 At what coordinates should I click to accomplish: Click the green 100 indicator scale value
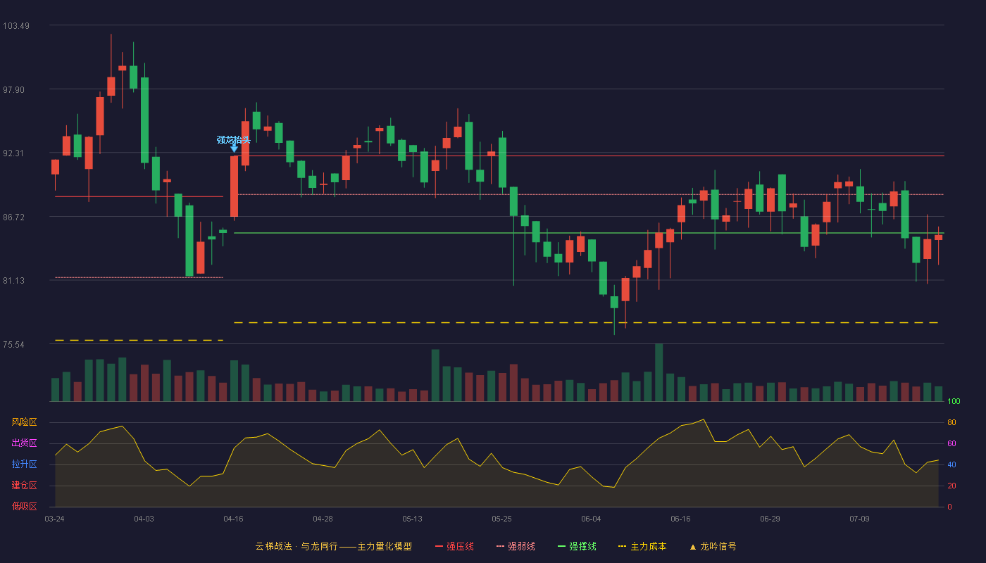tap(954, 401)
